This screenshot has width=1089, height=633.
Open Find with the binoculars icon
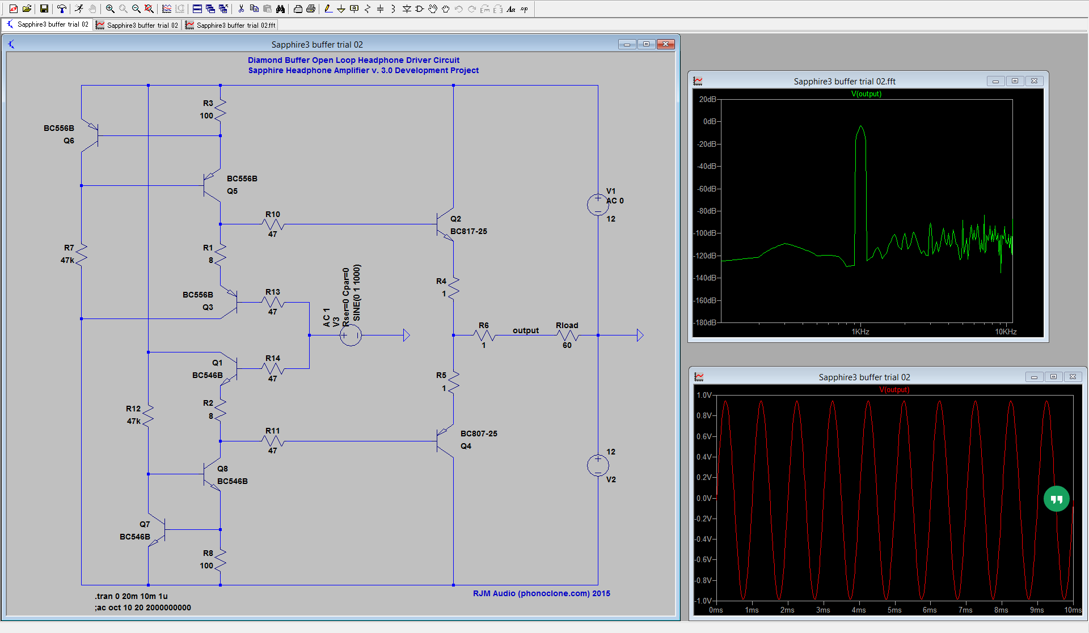pos(280,9)
